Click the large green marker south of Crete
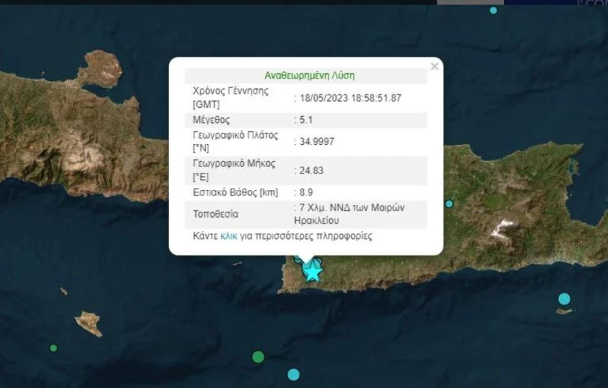This screenshot has width=608, height=388. point(258,357)
